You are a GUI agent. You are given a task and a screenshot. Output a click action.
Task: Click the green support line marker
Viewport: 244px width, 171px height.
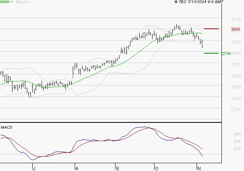211,53
